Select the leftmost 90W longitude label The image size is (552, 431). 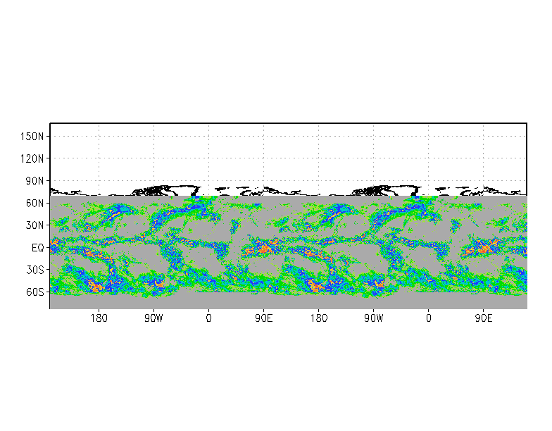pyautogui.click(x=153, y=318)
